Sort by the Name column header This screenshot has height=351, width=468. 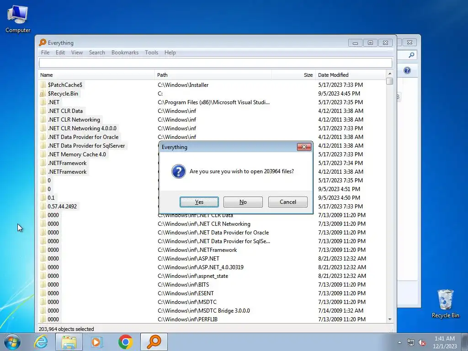[x=96, y=75]
